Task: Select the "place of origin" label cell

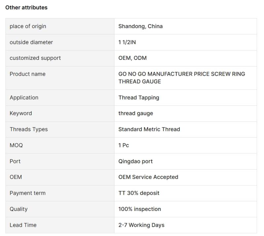Action: click(x=28, y=26)
